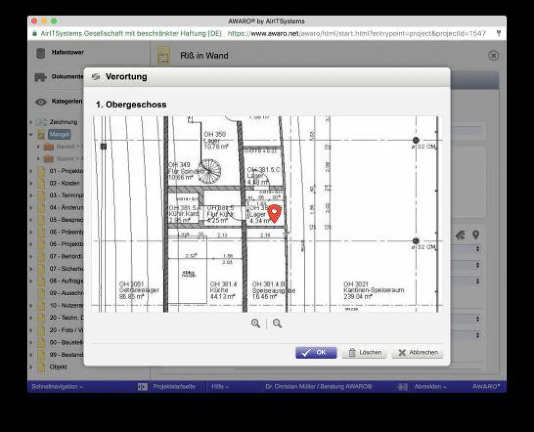
Task: Click the Hafentower database icon
Action: click(x=41, y=53)
